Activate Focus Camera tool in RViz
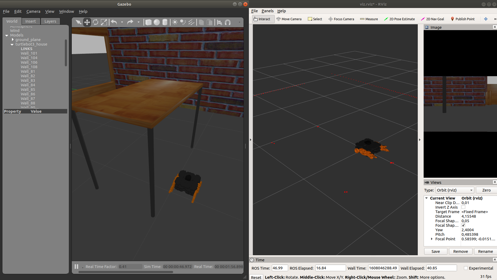 (341, 19)
